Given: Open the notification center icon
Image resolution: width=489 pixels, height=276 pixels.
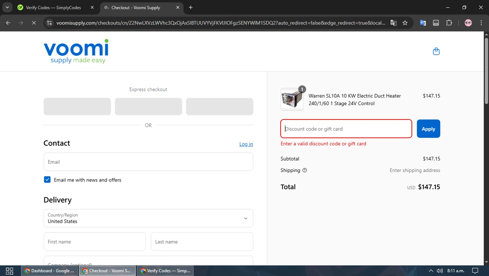Looking at the screenshot, I should 475,271.
